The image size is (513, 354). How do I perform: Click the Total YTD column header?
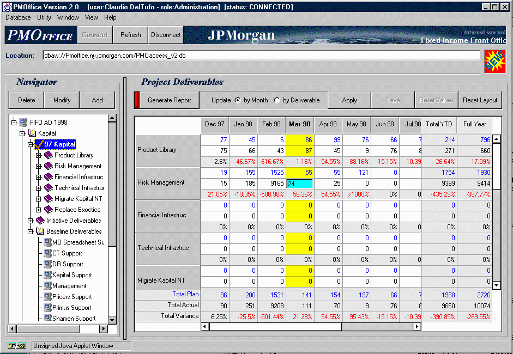coord(439,124)
